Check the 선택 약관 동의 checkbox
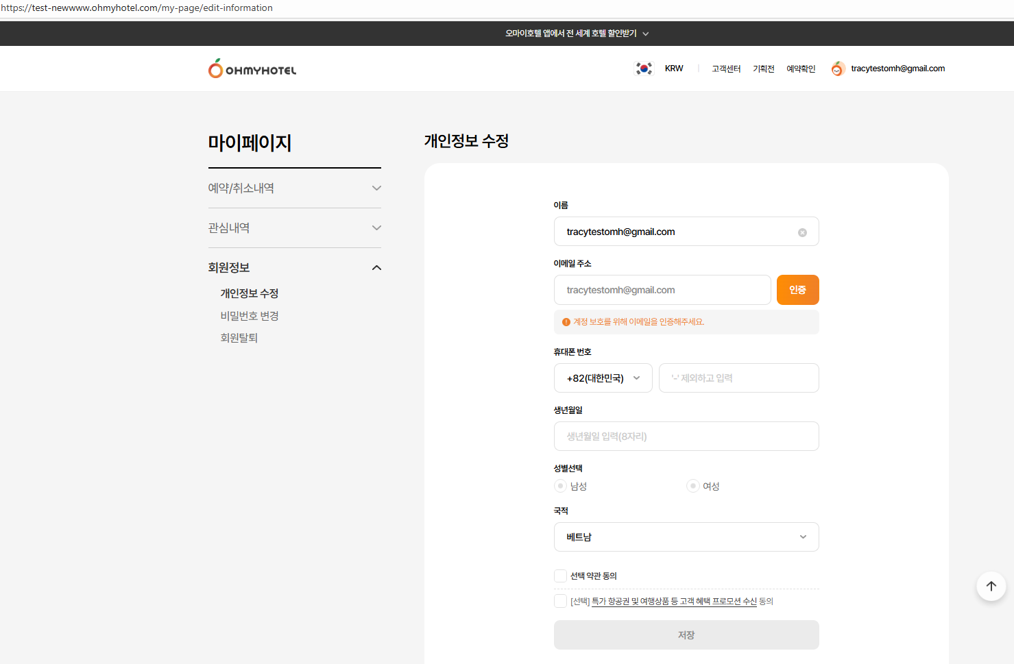 pos(561,576)
